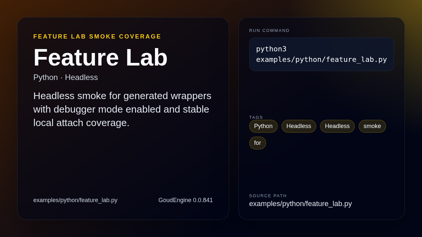Click the run command code block

point(321,54)
